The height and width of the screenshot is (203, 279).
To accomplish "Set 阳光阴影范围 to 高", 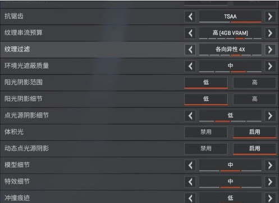I will point(254,82).
